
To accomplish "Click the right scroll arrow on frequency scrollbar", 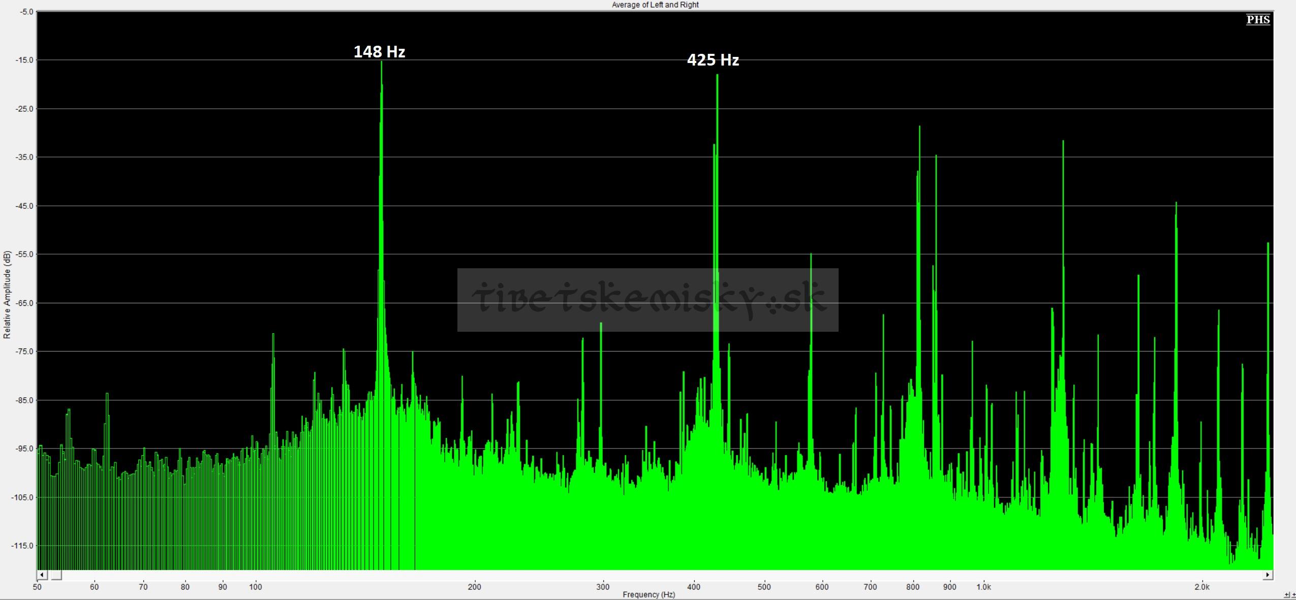I will tap(1268, 575).
